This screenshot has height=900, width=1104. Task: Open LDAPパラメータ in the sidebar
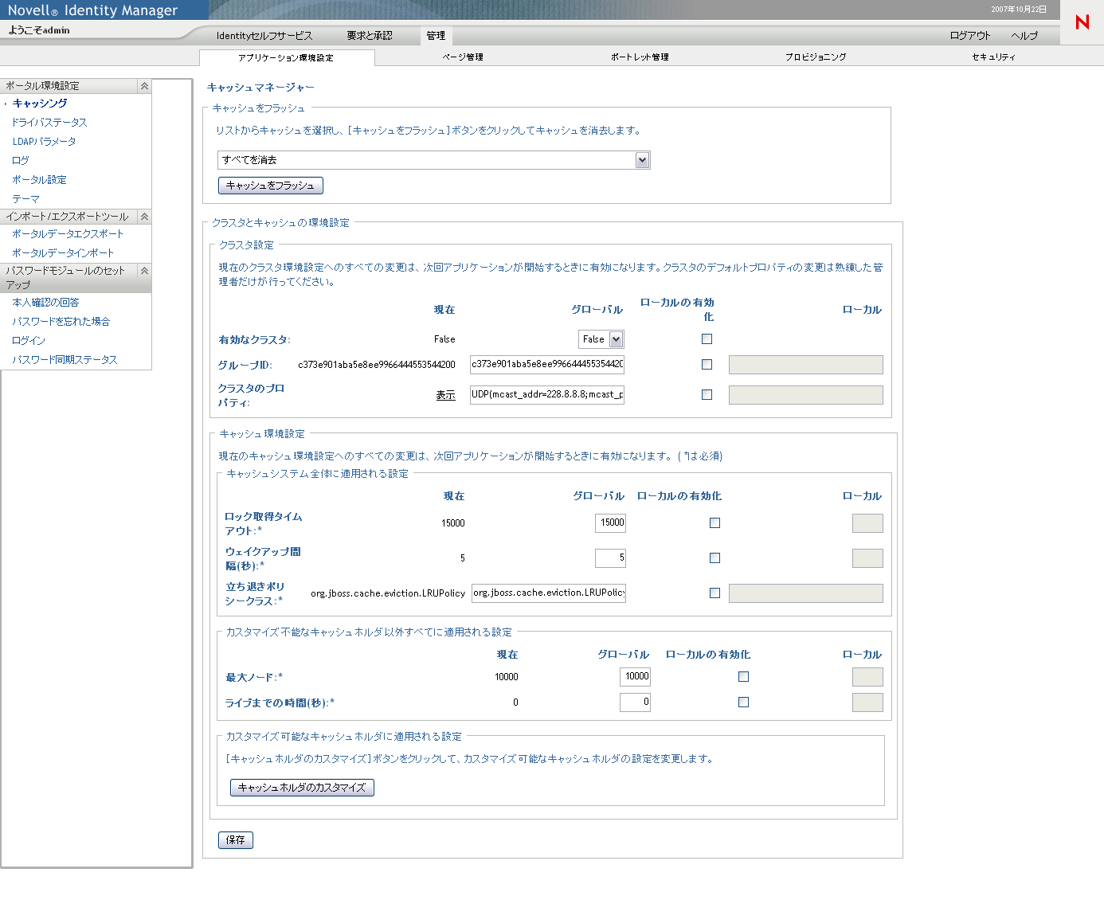[x=45, y=142]
